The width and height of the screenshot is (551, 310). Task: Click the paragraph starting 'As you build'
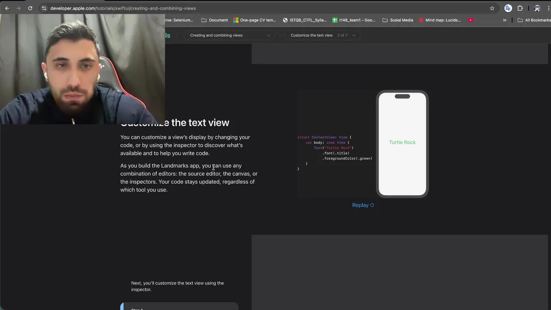[189, 178]
